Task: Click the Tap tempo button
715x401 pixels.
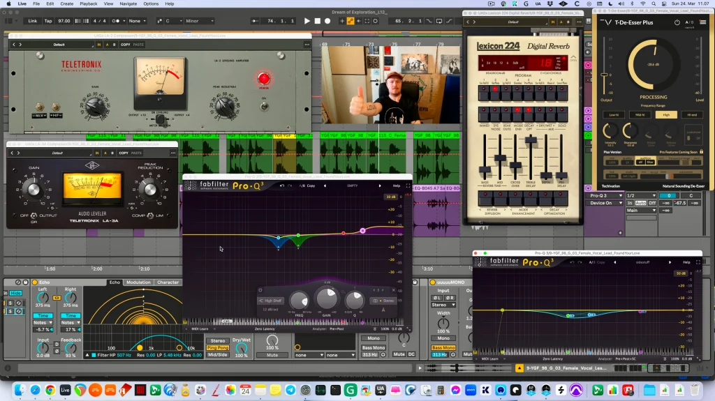Action: coord(48,21)
